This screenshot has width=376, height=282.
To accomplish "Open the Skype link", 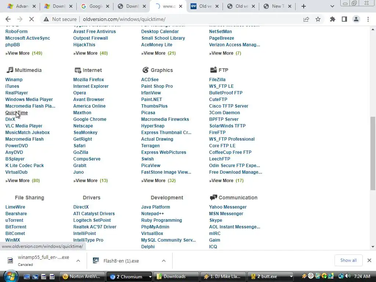I will coord(216,220).
